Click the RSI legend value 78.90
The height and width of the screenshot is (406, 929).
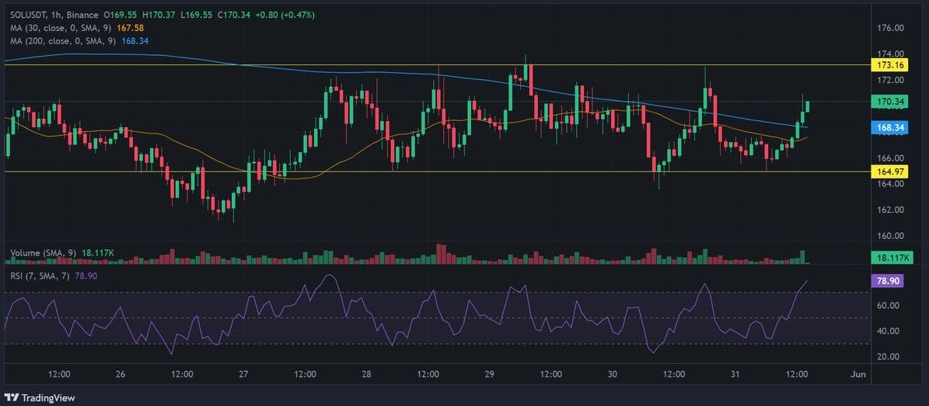point(86,276)
